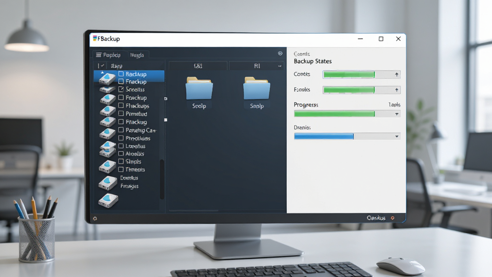Click the small link text right of Progress
This screenshot has height=277, width=492.
tap(394, 104)
